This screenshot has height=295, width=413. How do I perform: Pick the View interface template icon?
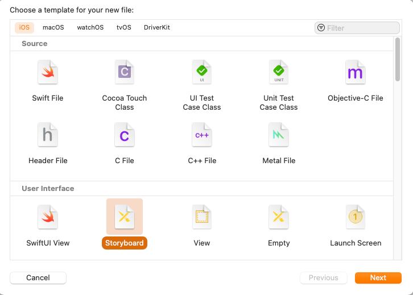202,217
